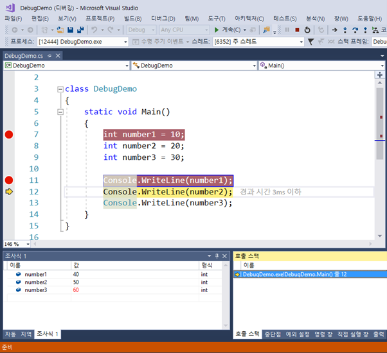This screenshot has height=353, width=387.
Task: Select the number3 watch row
Action: 36,290
